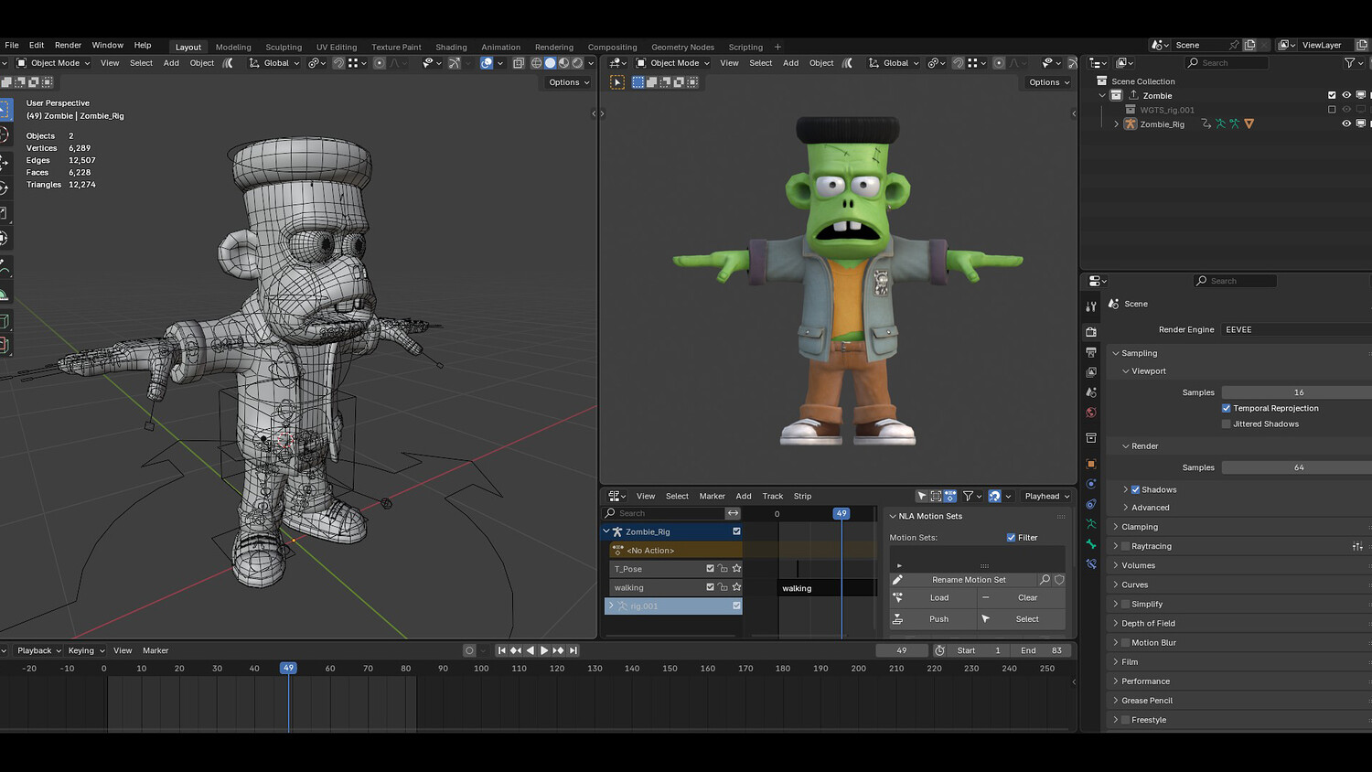Click the Load button in NLA Motion Sets
This screenshot has height=772, width=1372.
coord(939,598)
